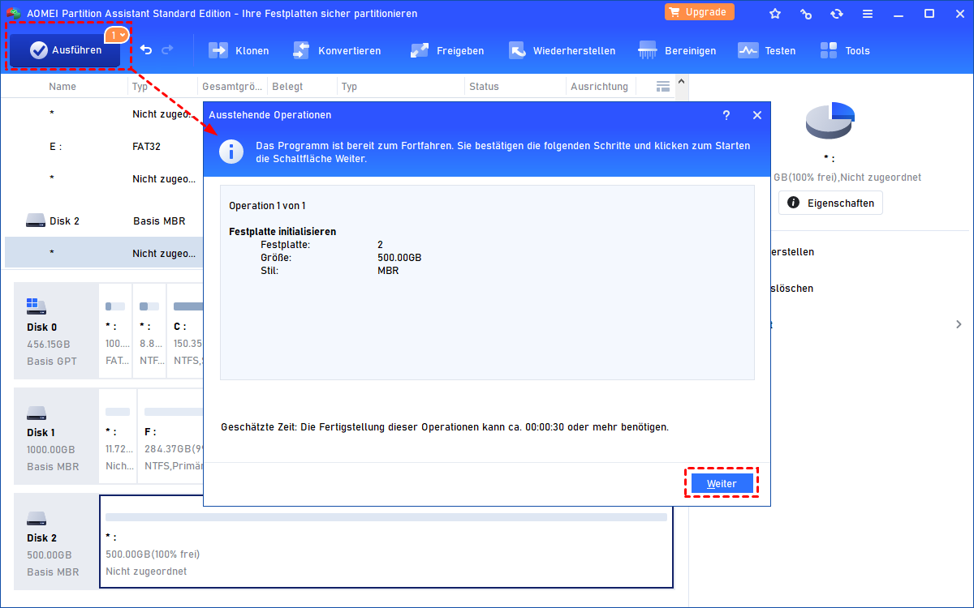Open the hamburger menu in title bar
Image resolution: width=974 pixels, height=608 pixels.
(x=868, y=13)
